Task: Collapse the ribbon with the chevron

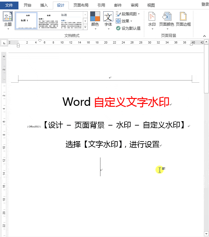Action: coord(204,36)
